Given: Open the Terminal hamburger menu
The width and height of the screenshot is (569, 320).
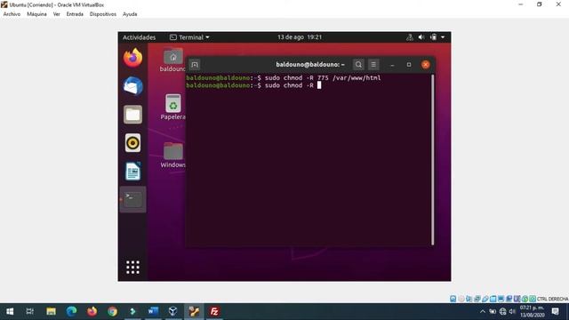Looking at the screenshot, I should [373, 65].
